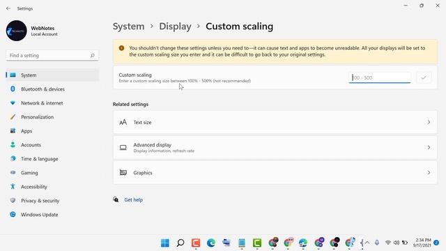Open the notepad-style app on the taskbar
Image resolution: width=446 pixels, height=251 pixels.
tap(242, 243)
